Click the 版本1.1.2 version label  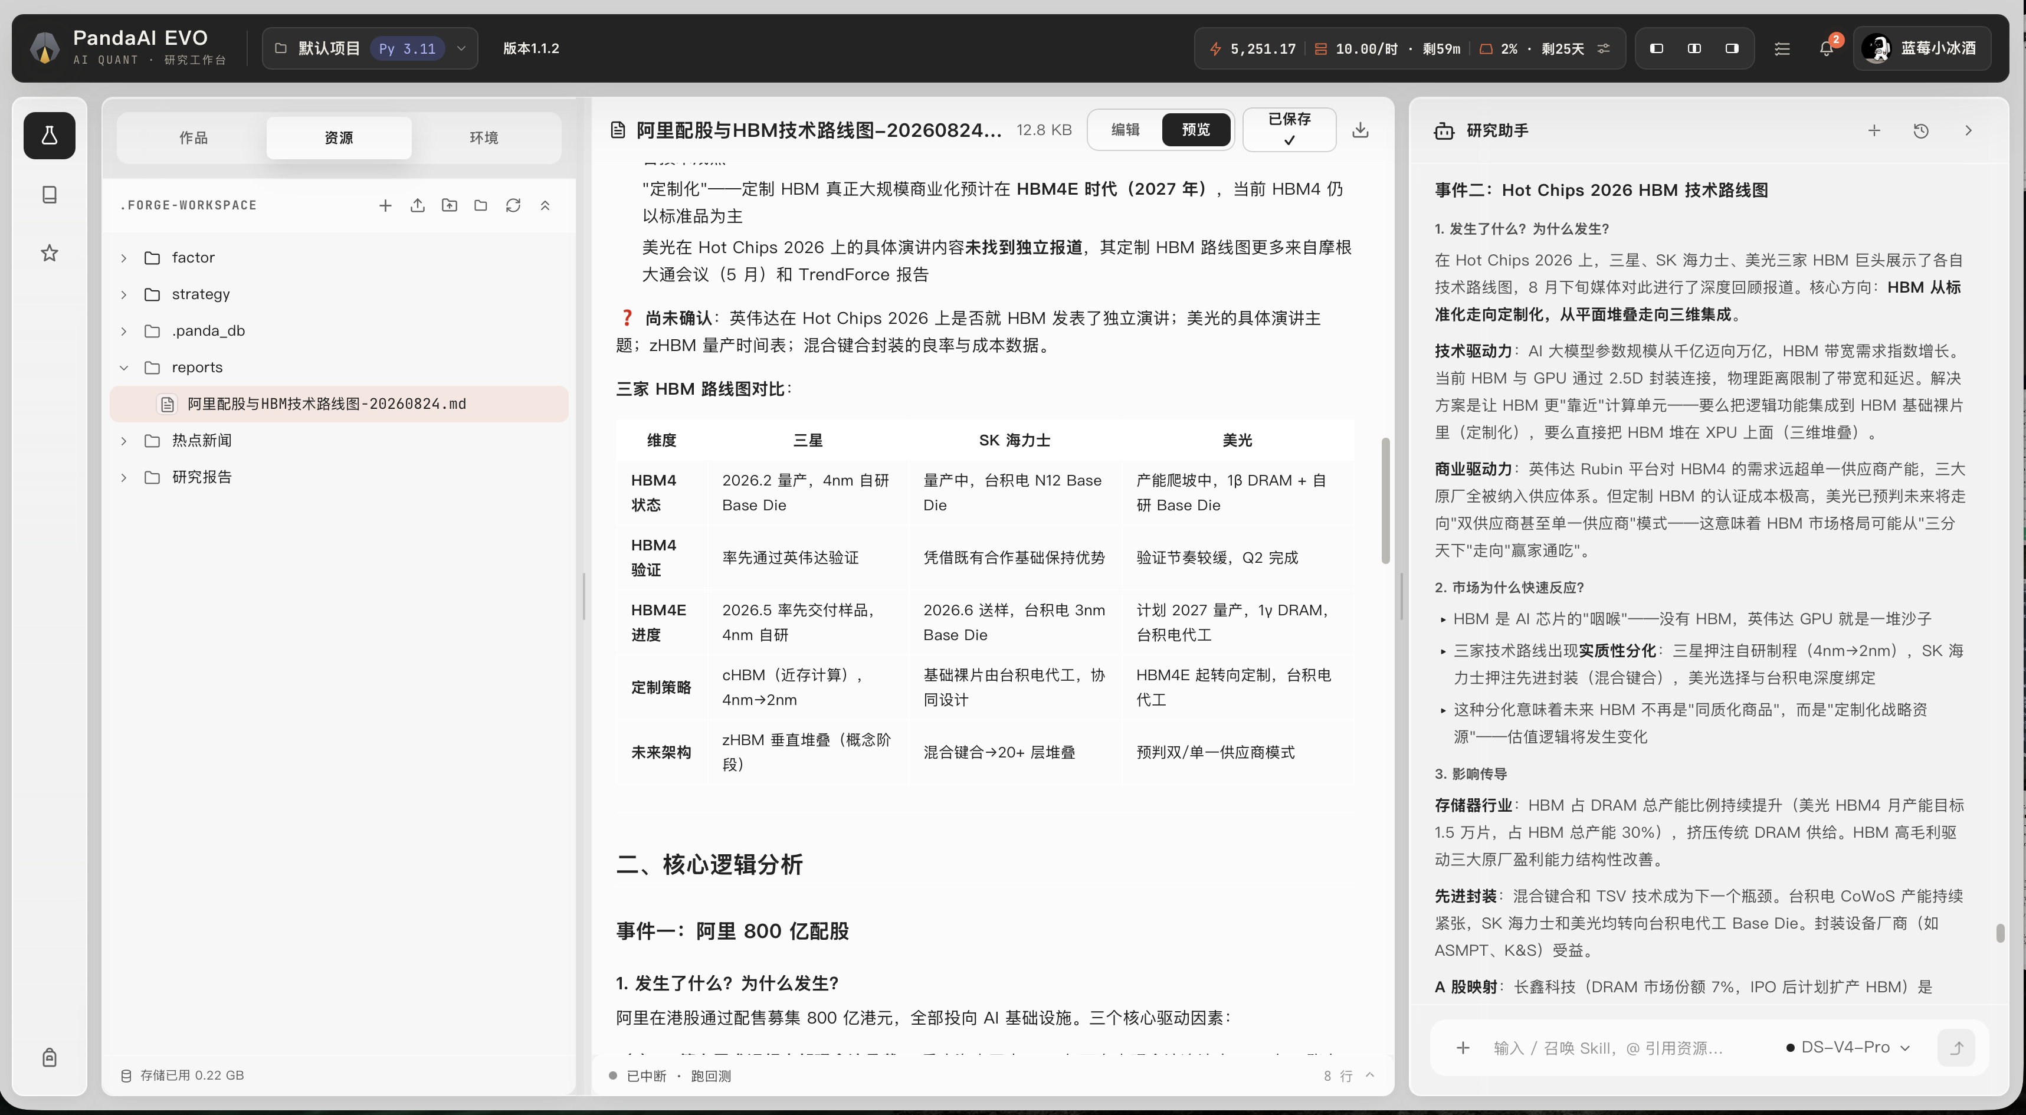click(531, 48)
